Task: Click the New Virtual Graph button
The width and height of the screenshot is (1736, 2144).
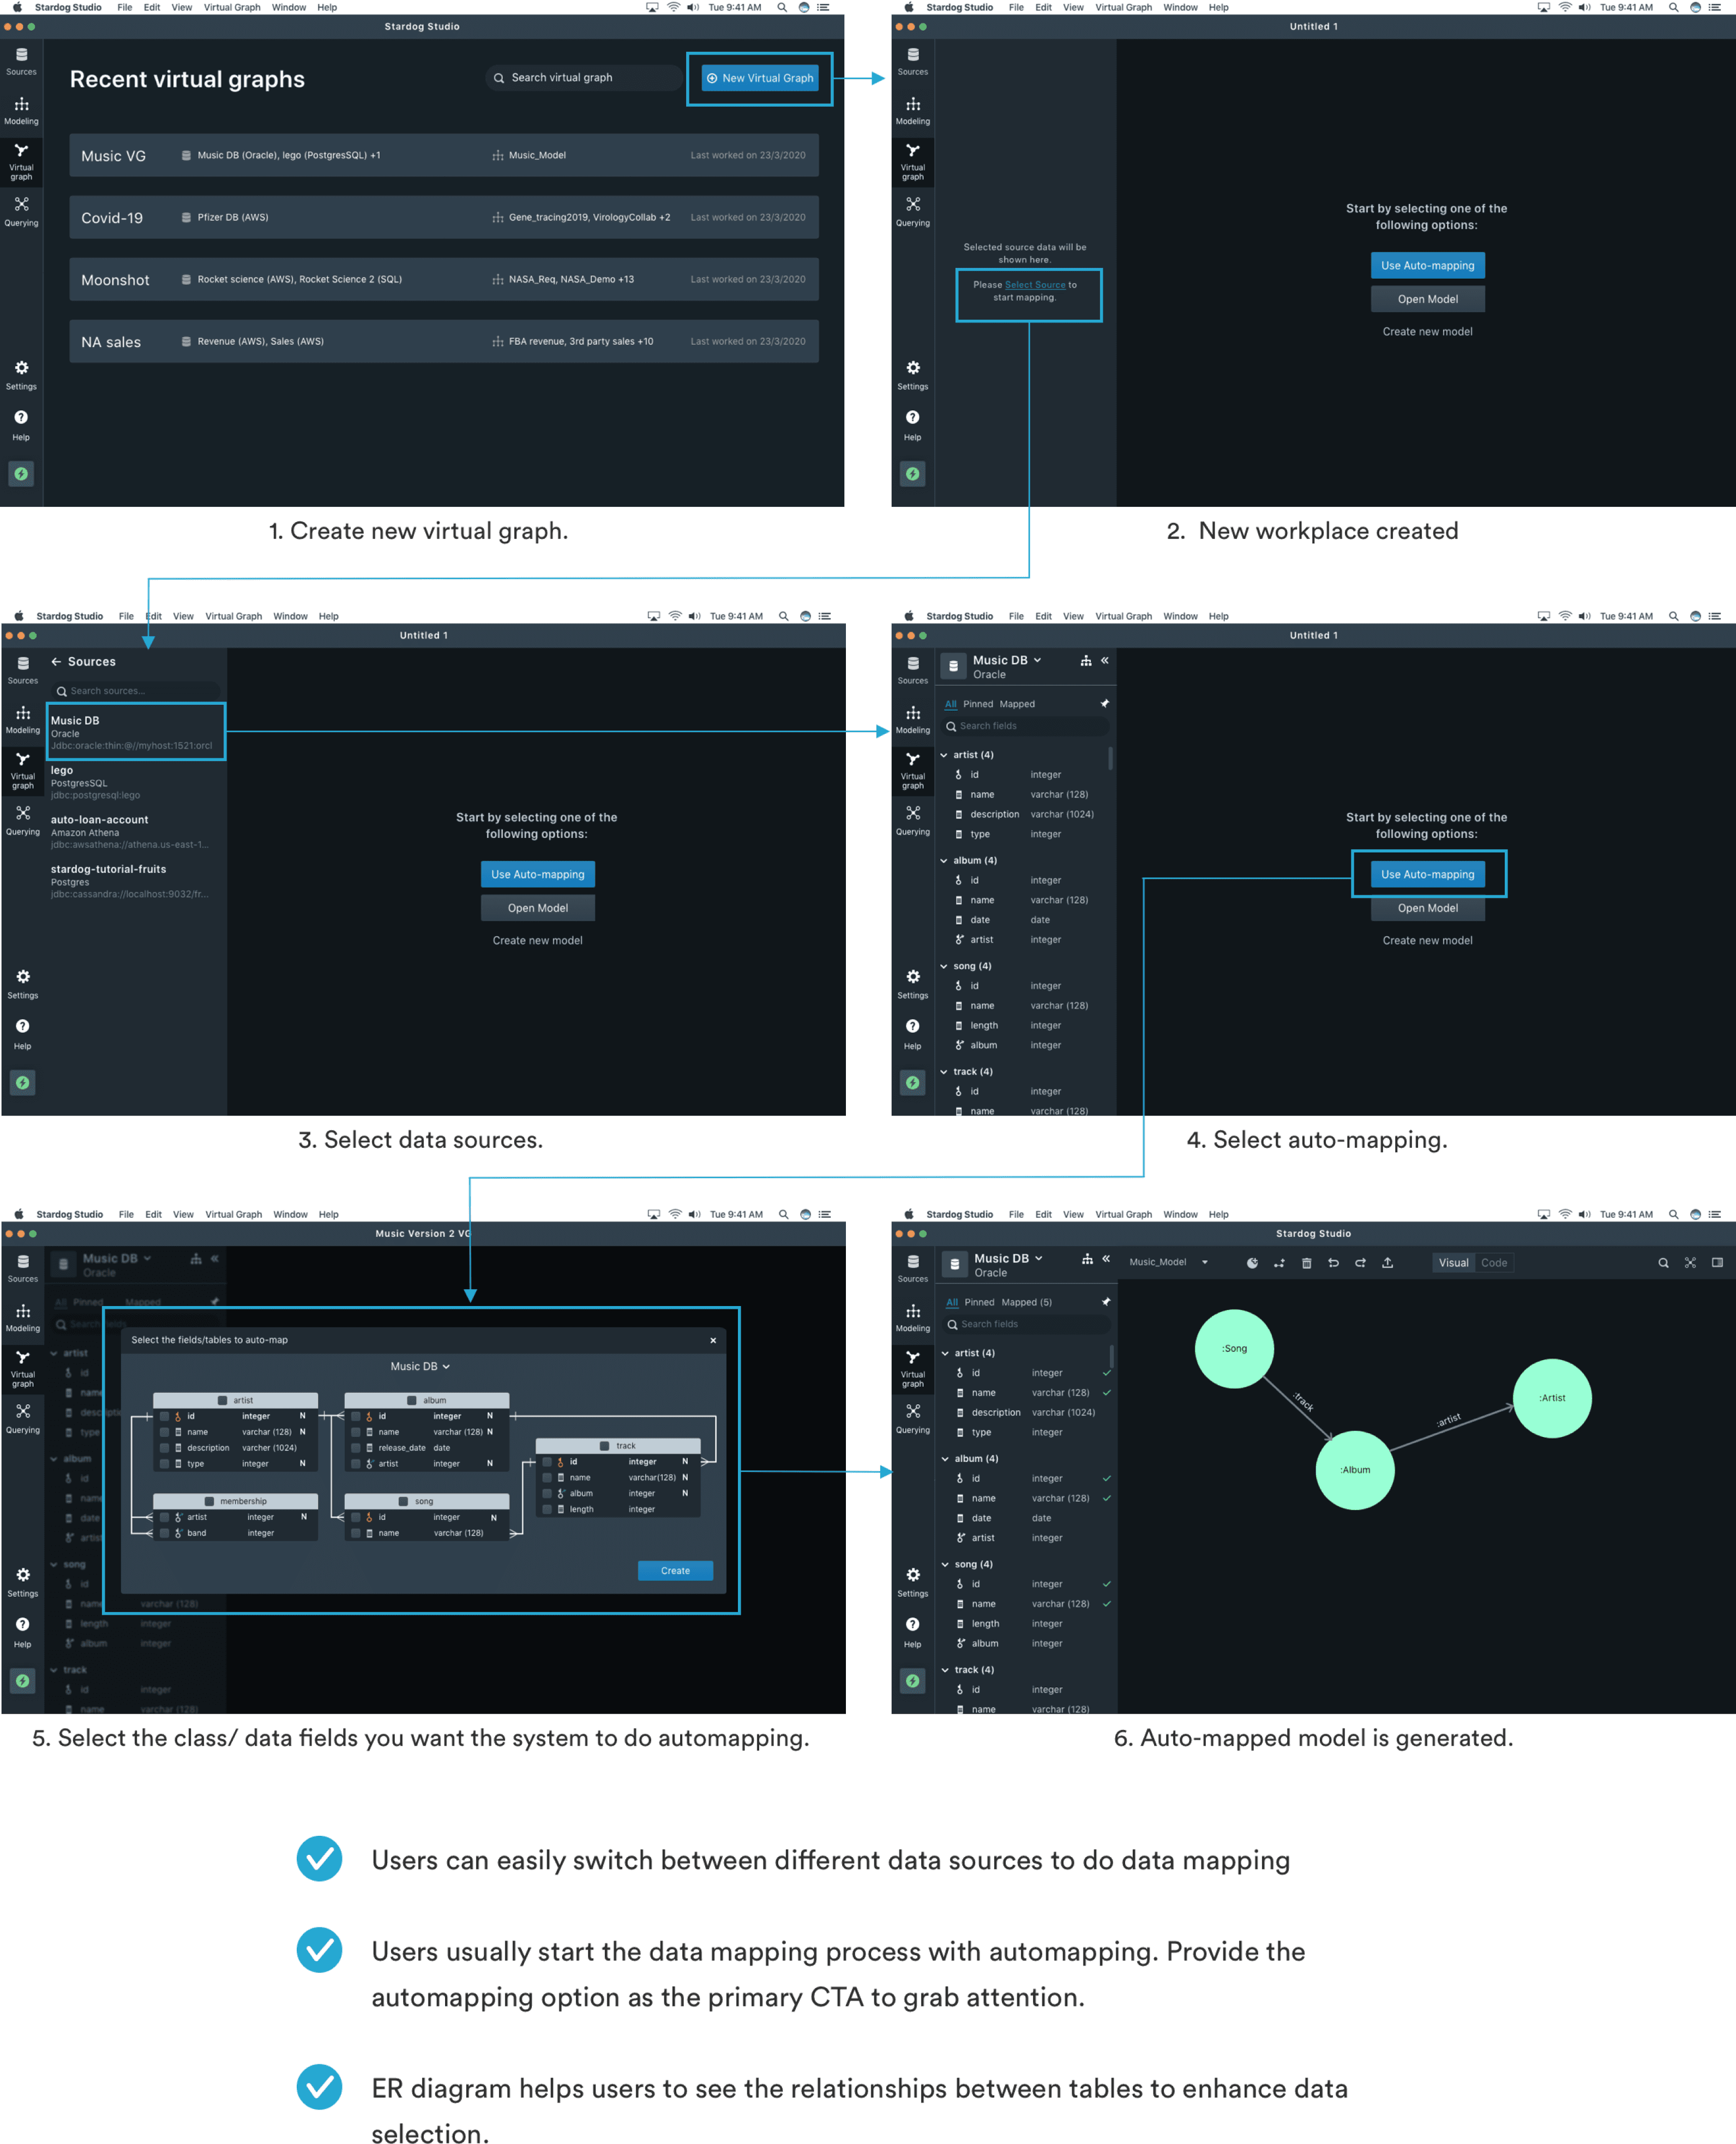Action: pos(759,78)
